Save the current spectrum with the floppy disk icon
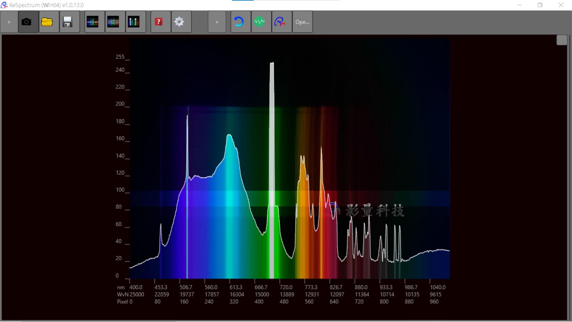 tap(69, 21)
